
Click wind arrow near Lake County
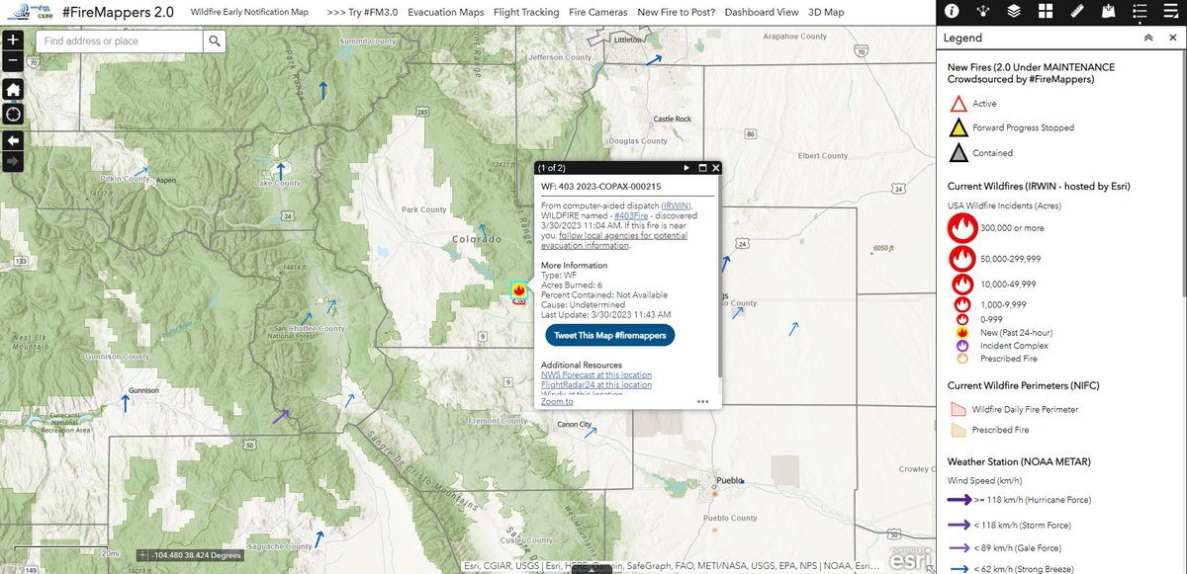[x=281, y=170]
